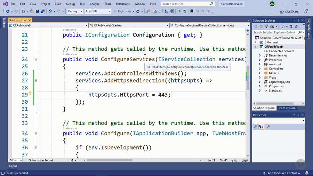Click the Visual Studio logo icon
The height and width of the screenshot is (176, 313).
click(x=5, y=4)
